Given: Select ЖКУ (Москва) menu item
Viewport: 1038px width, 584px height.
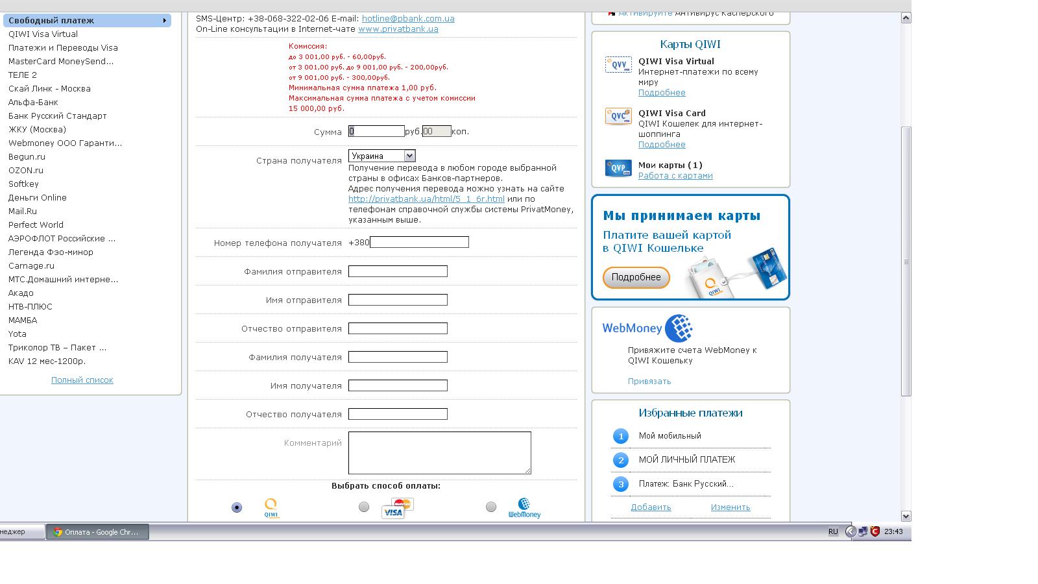Looking at the screenshot, I should coord(37,130).
